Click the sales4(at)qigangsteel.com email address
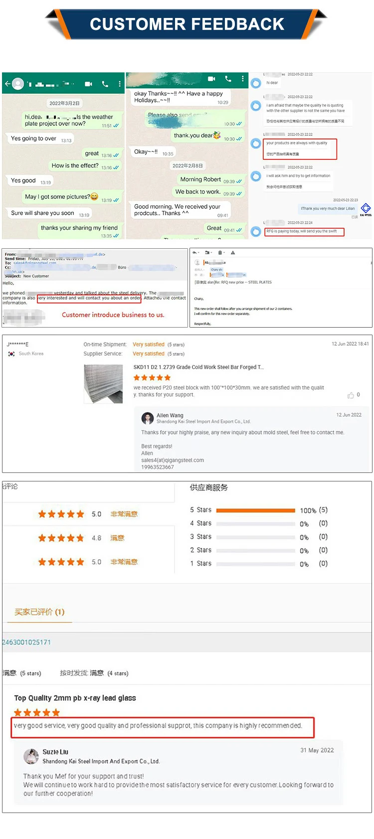This screenshot has height=839, width=374. (x=173, y=460)
